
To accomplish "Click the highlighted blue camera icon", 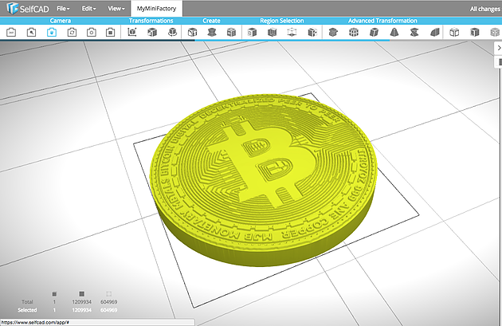I will click(52, 32).
